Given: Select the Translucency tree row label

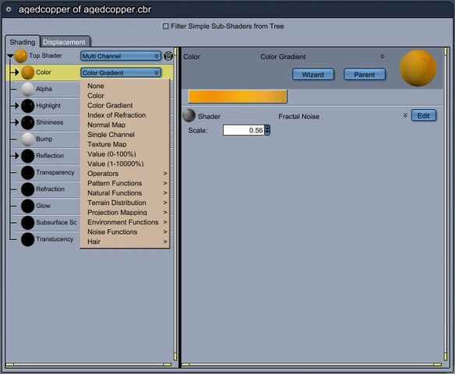Looking at the screenshot, I should click(x=55, y=239).
